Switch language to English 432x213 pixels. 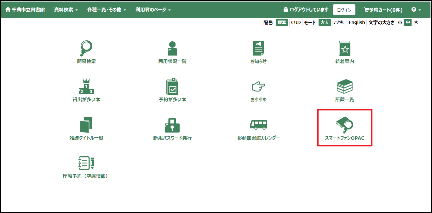click(357, 22)
